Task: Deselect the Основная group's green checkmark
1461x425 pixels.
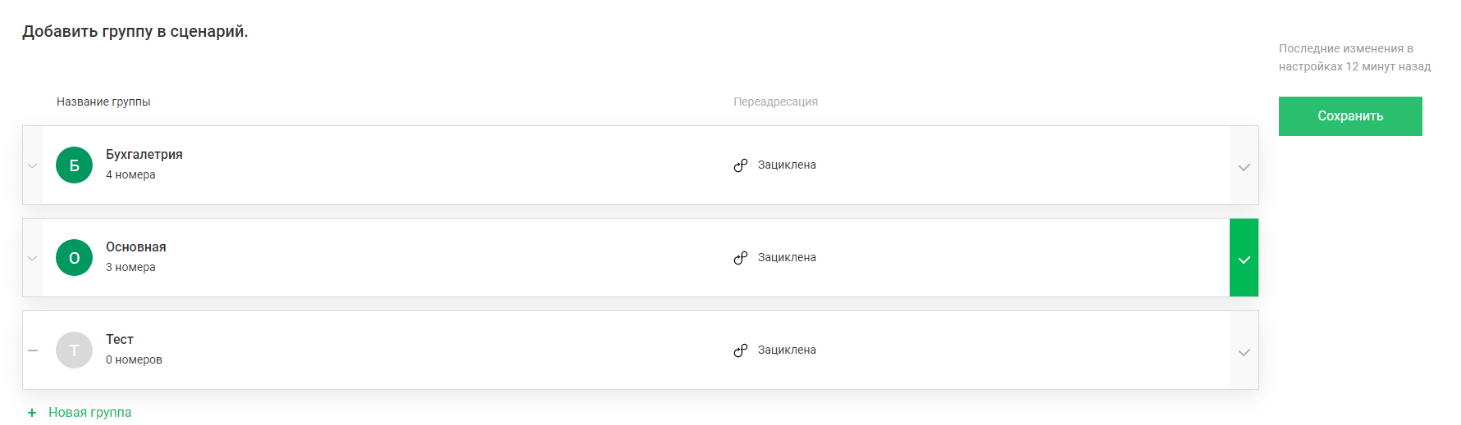Action: tap(1244, 259)
